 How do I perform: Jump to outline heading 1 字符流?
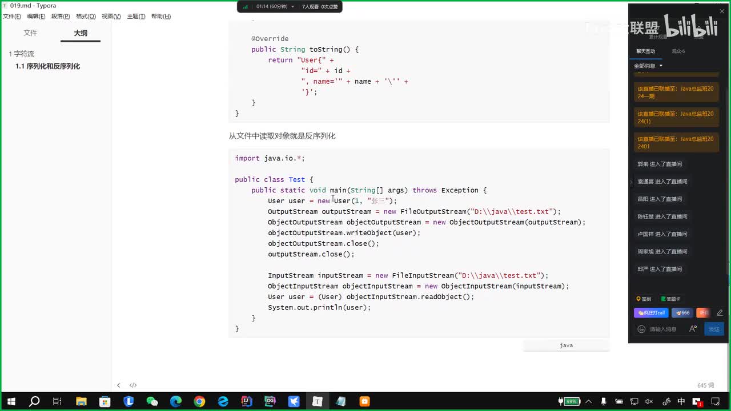(22, 54)
